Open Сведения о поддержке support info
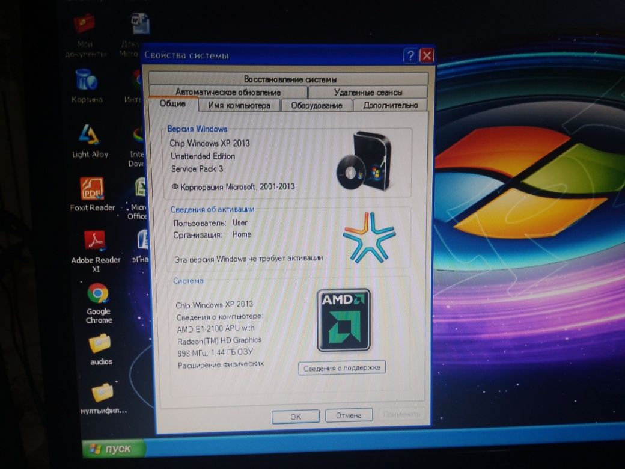The height and width of the screenshot is (469, 625). tap(342, 368)
